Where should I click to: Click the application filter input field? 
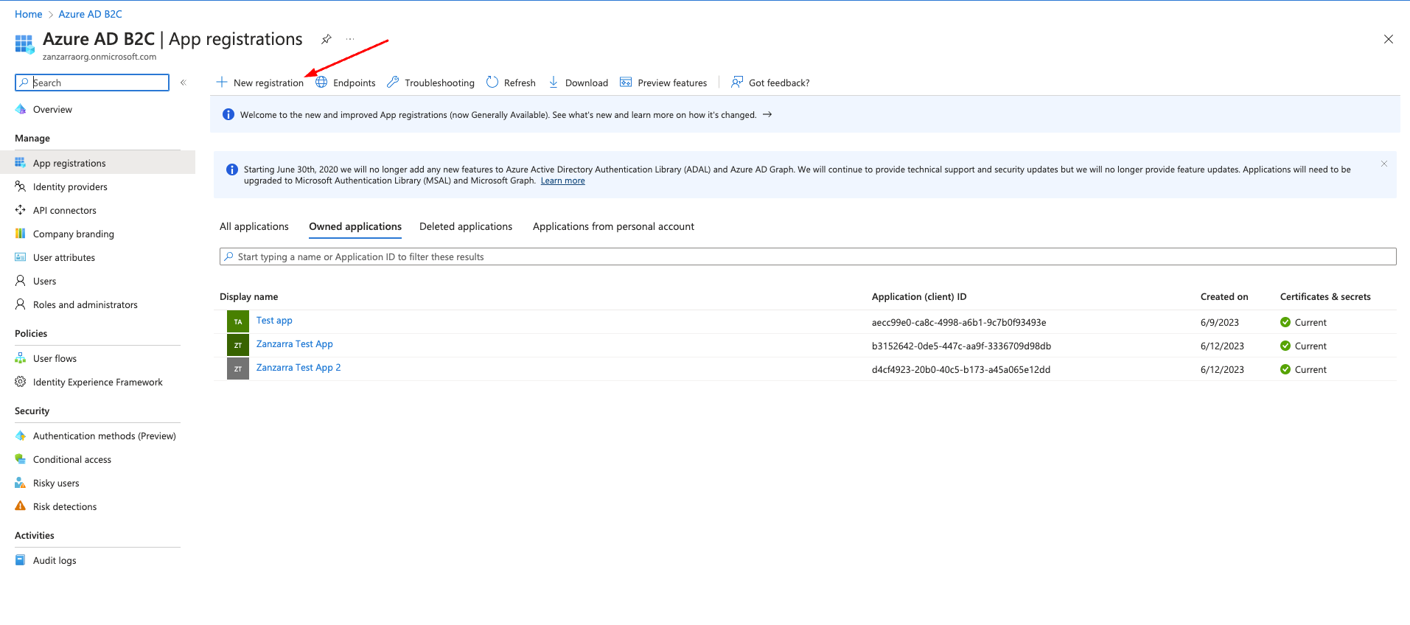[x=808, y=256]
